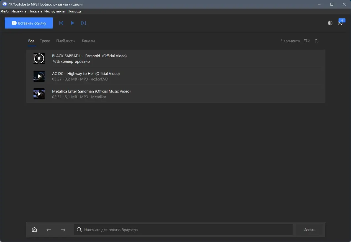The width and height of the screenshot is (351, 242).
Task: Open the sort order icon
Action: point(317,41)
